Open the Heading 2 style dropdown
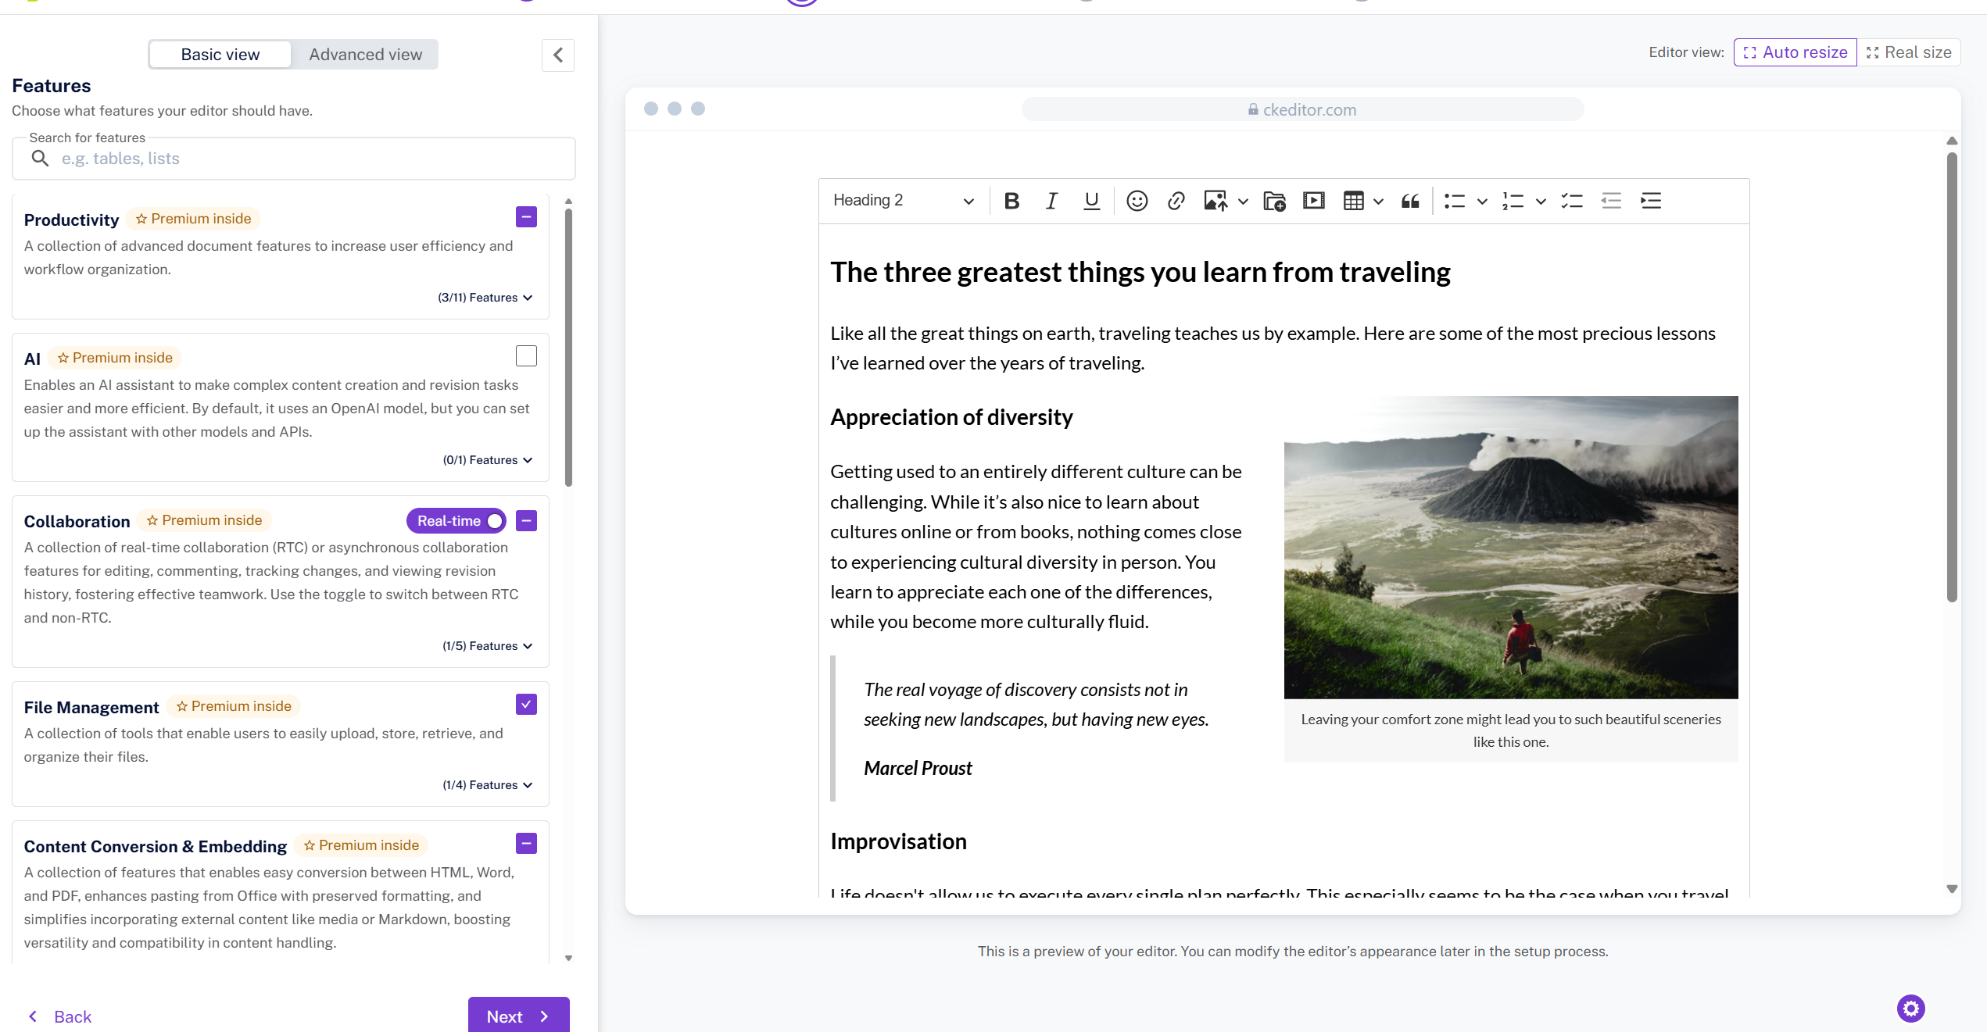The width and height of the screenshot is (1987, 1032). [x=903, y=201]
